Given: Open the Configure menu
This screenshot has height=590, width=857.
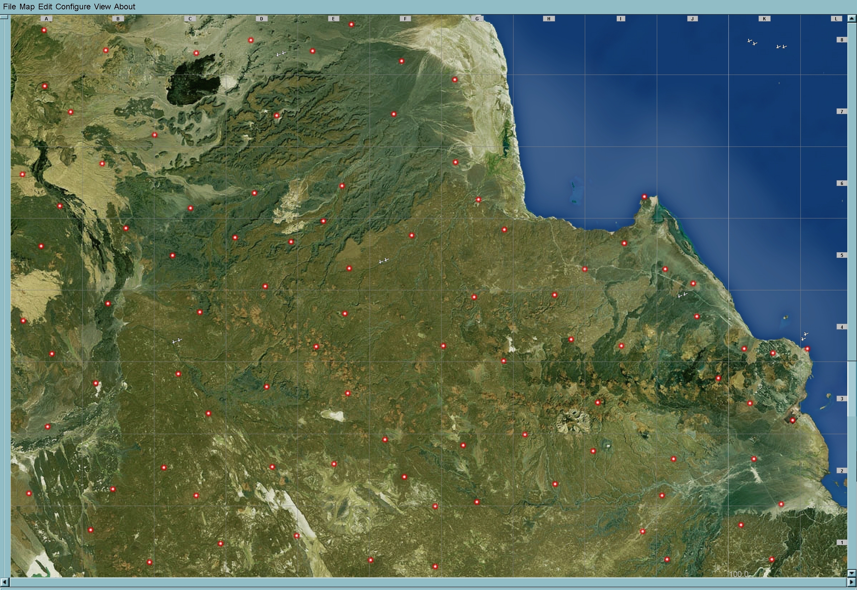Looking at the screenshot, I should coord(73,7).
